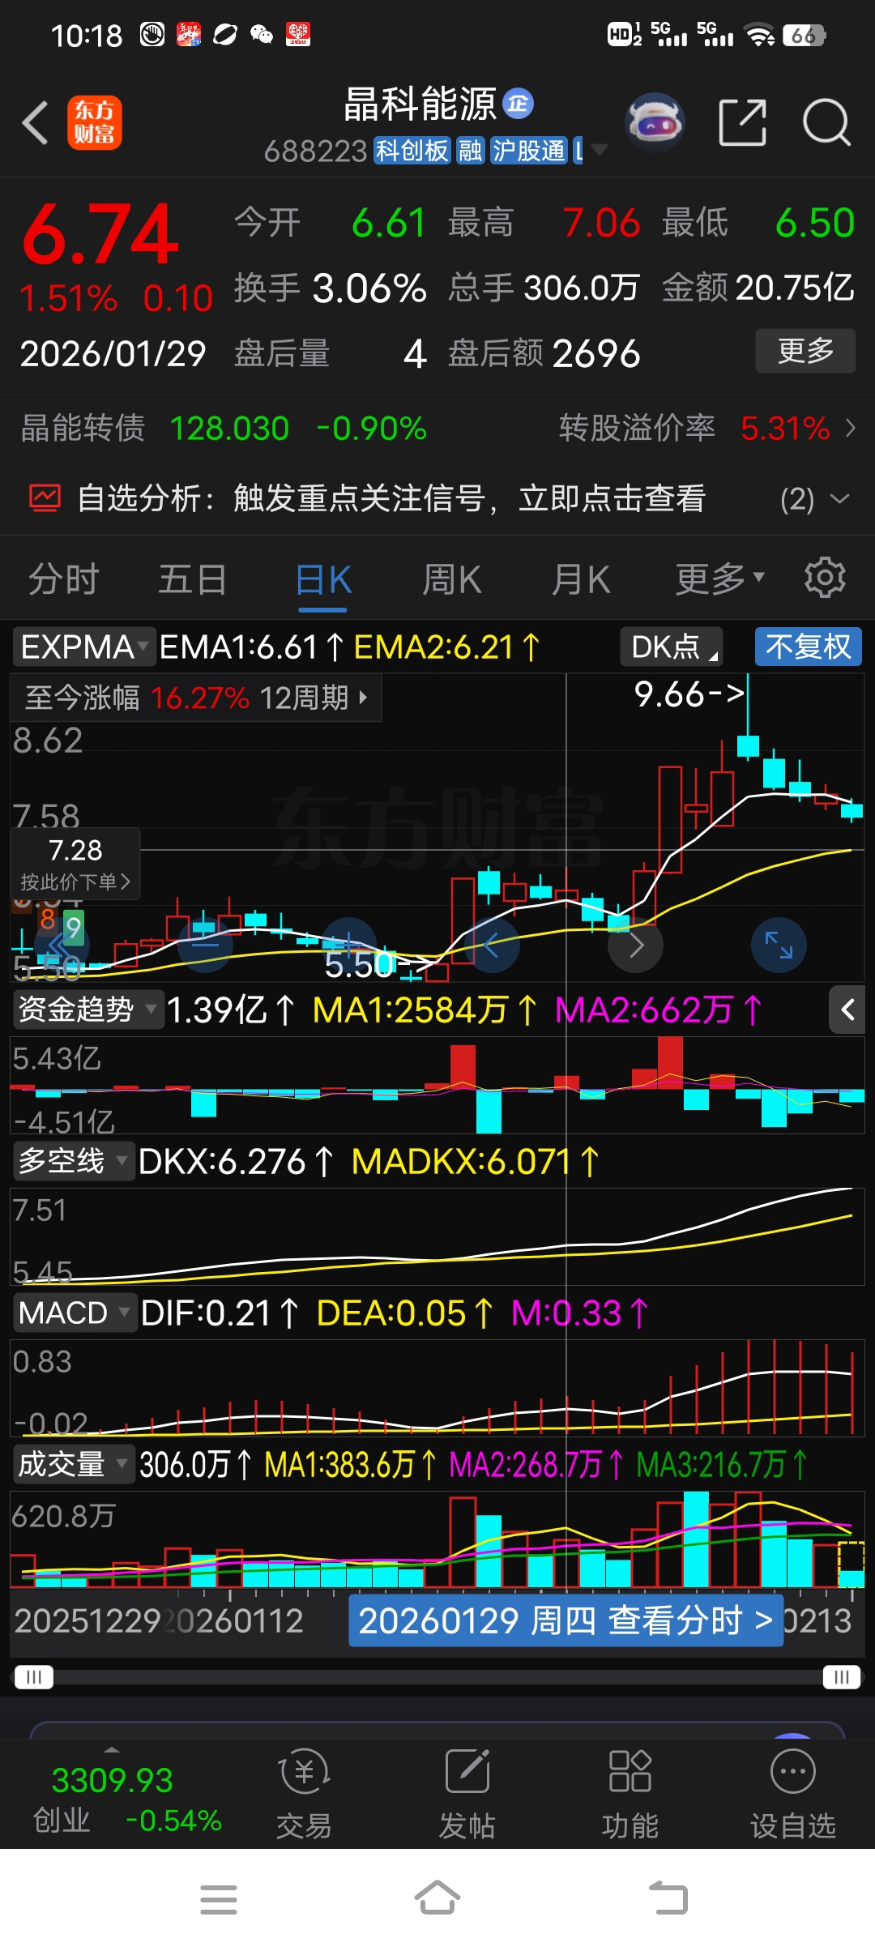Tap the 东方财富 orange logo icon

tap(95, 123)
